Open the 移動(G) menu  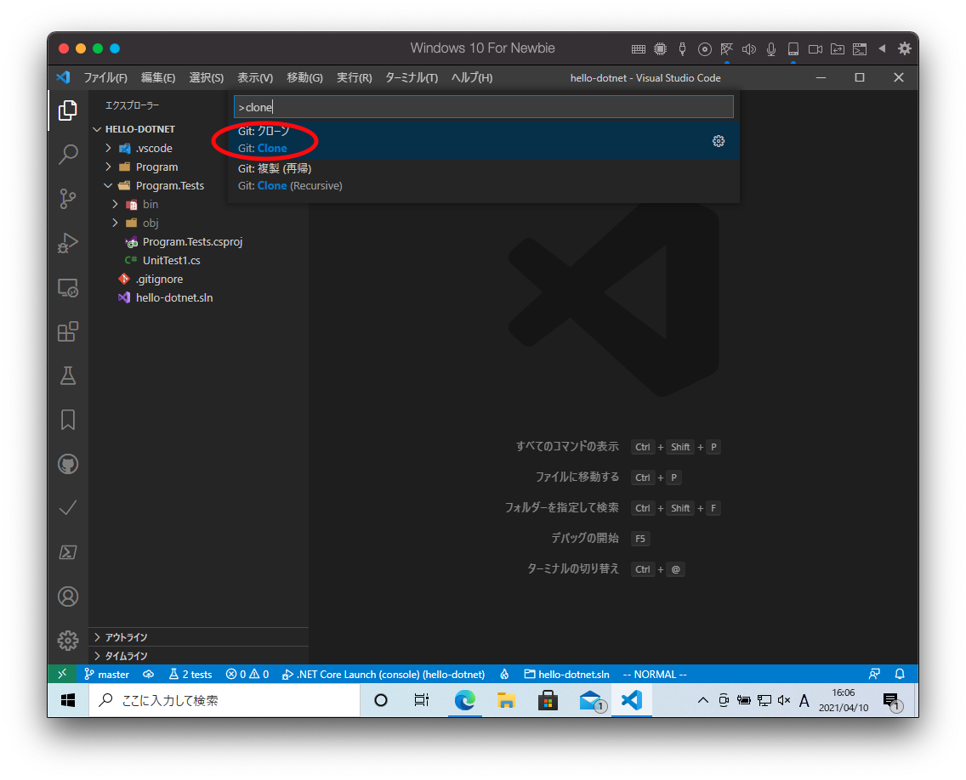pos(304,77)
